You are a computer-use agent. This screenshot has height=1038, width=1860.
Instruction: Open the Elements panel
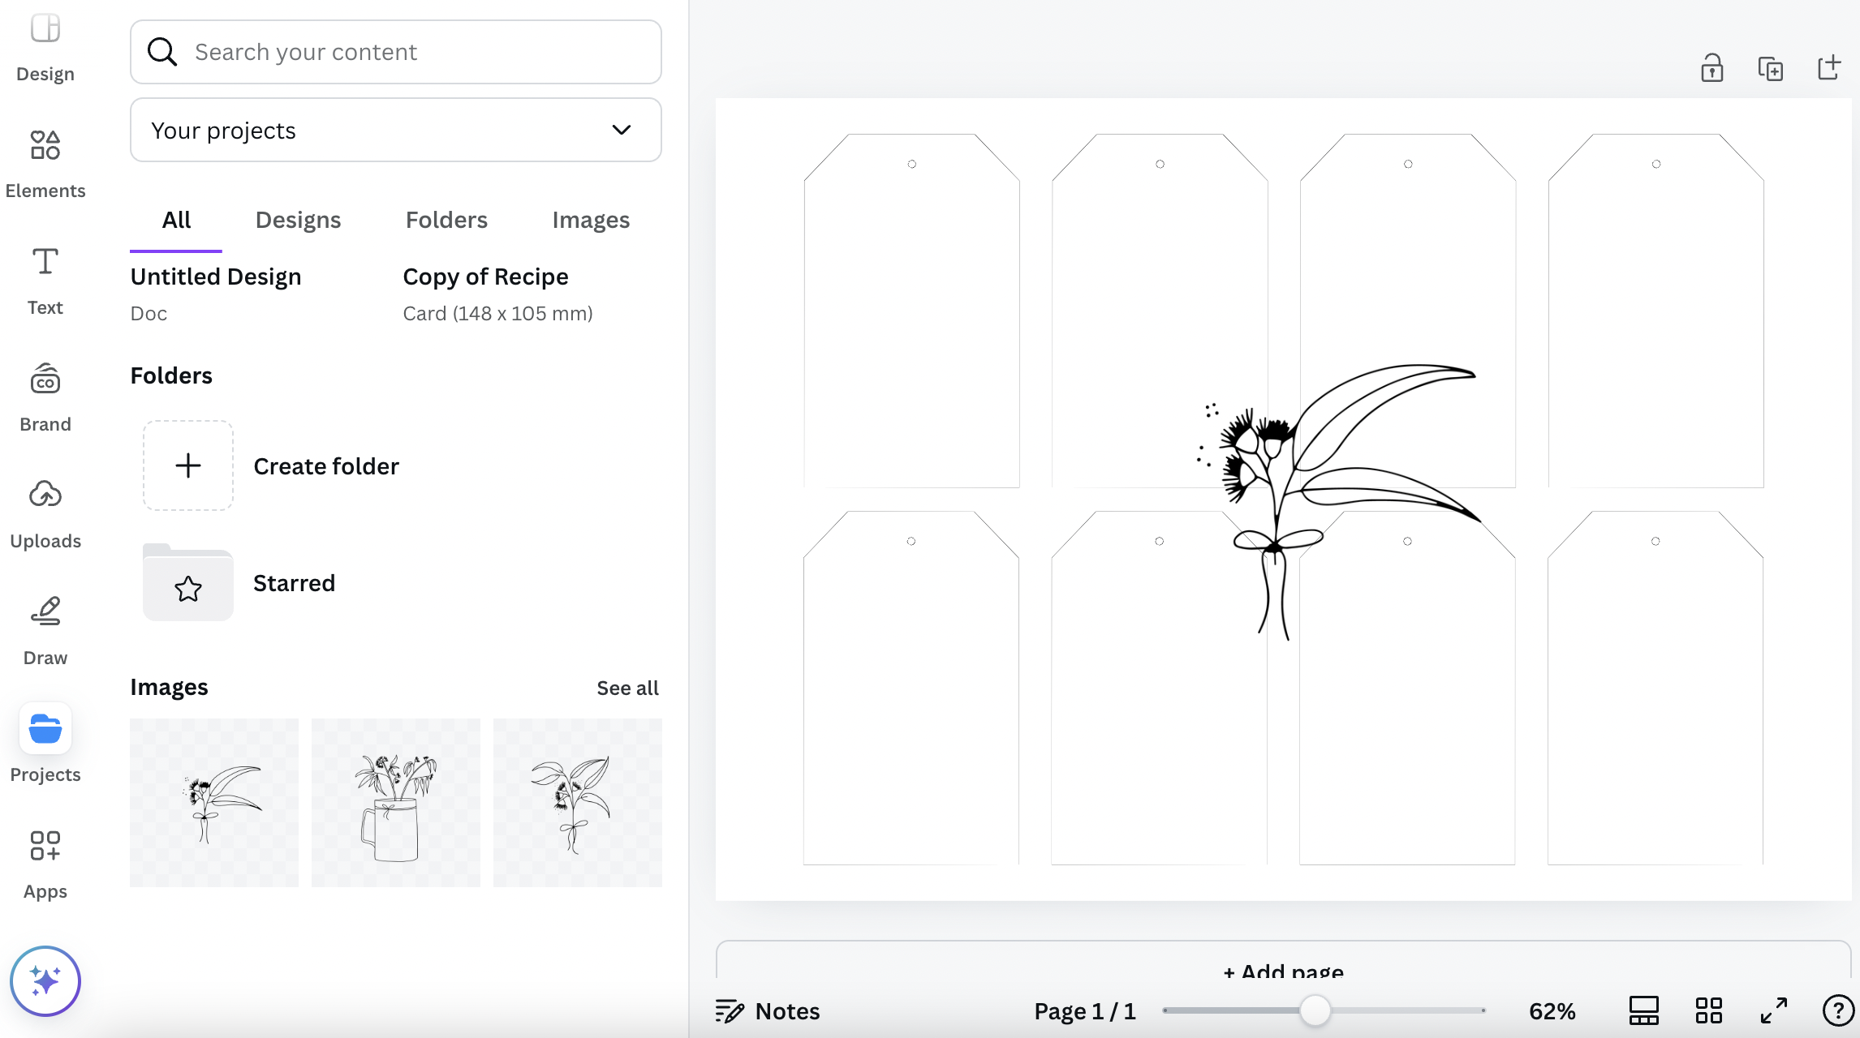click(45, 162)
